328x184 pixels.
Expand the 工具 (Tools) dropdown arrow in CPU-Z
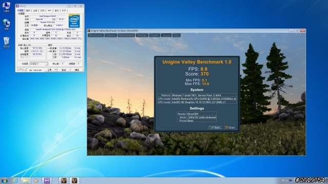point(56,70)
